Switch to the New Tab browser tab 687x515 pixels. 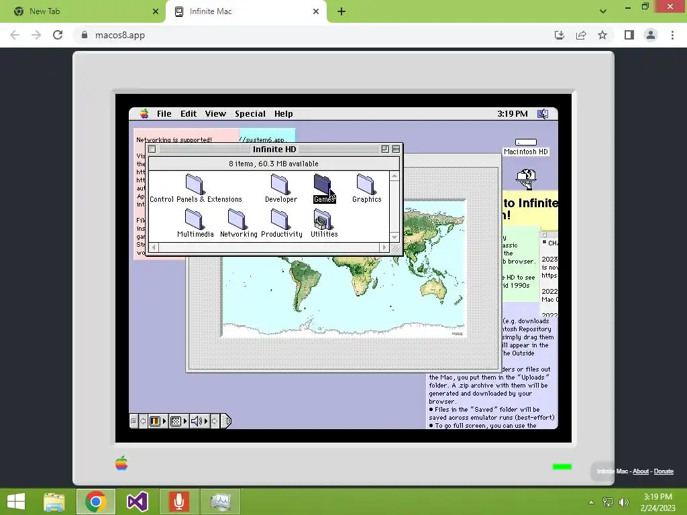pos(83,11)
